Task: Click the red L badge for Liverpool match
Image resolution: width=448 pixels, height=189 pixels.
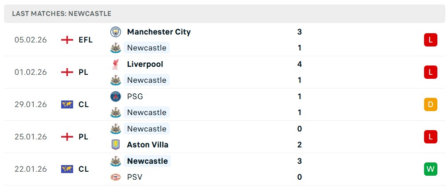Action: 430,72
